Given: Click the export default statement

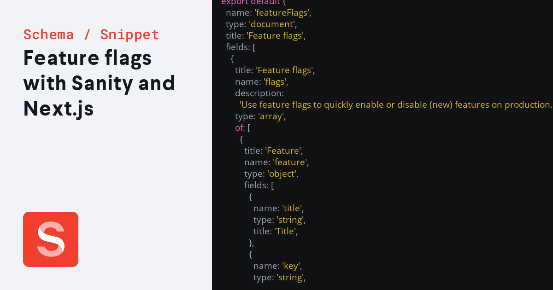Looking at the screenshot, I should pos(249,3).
